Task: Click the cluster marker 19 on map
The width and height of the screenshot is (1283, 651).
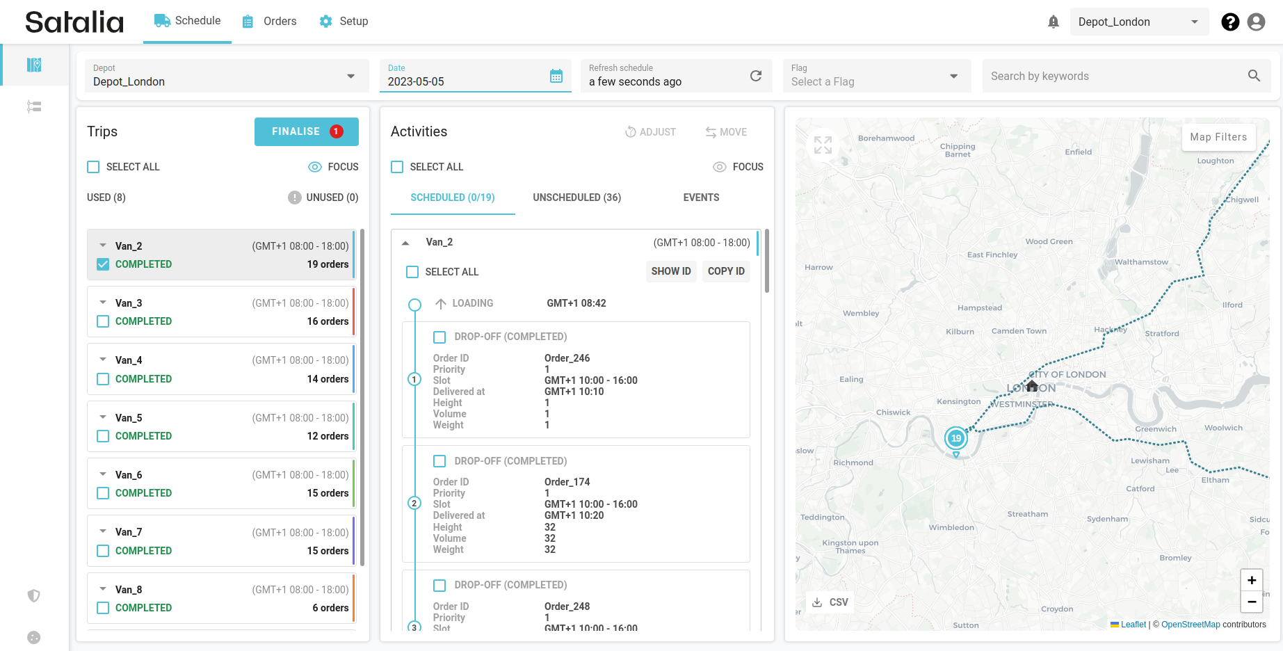Action: [956, 438]
